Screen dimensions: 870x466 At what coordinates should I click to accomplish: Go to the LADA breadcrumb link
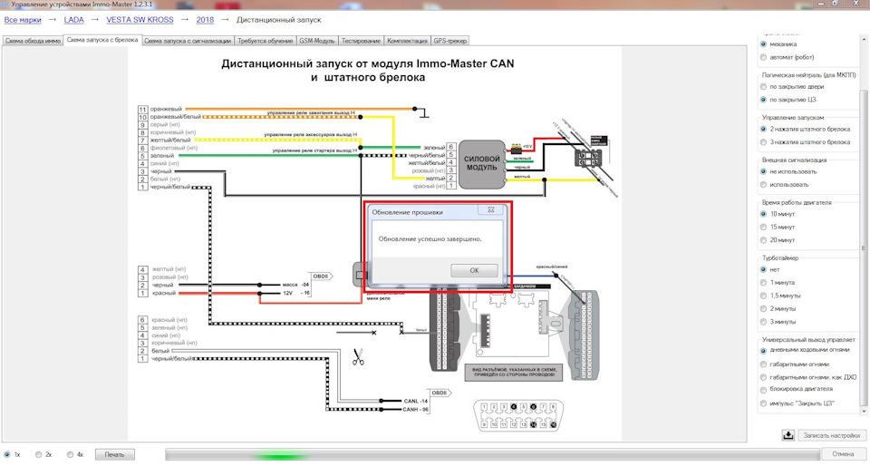point(73,19)
